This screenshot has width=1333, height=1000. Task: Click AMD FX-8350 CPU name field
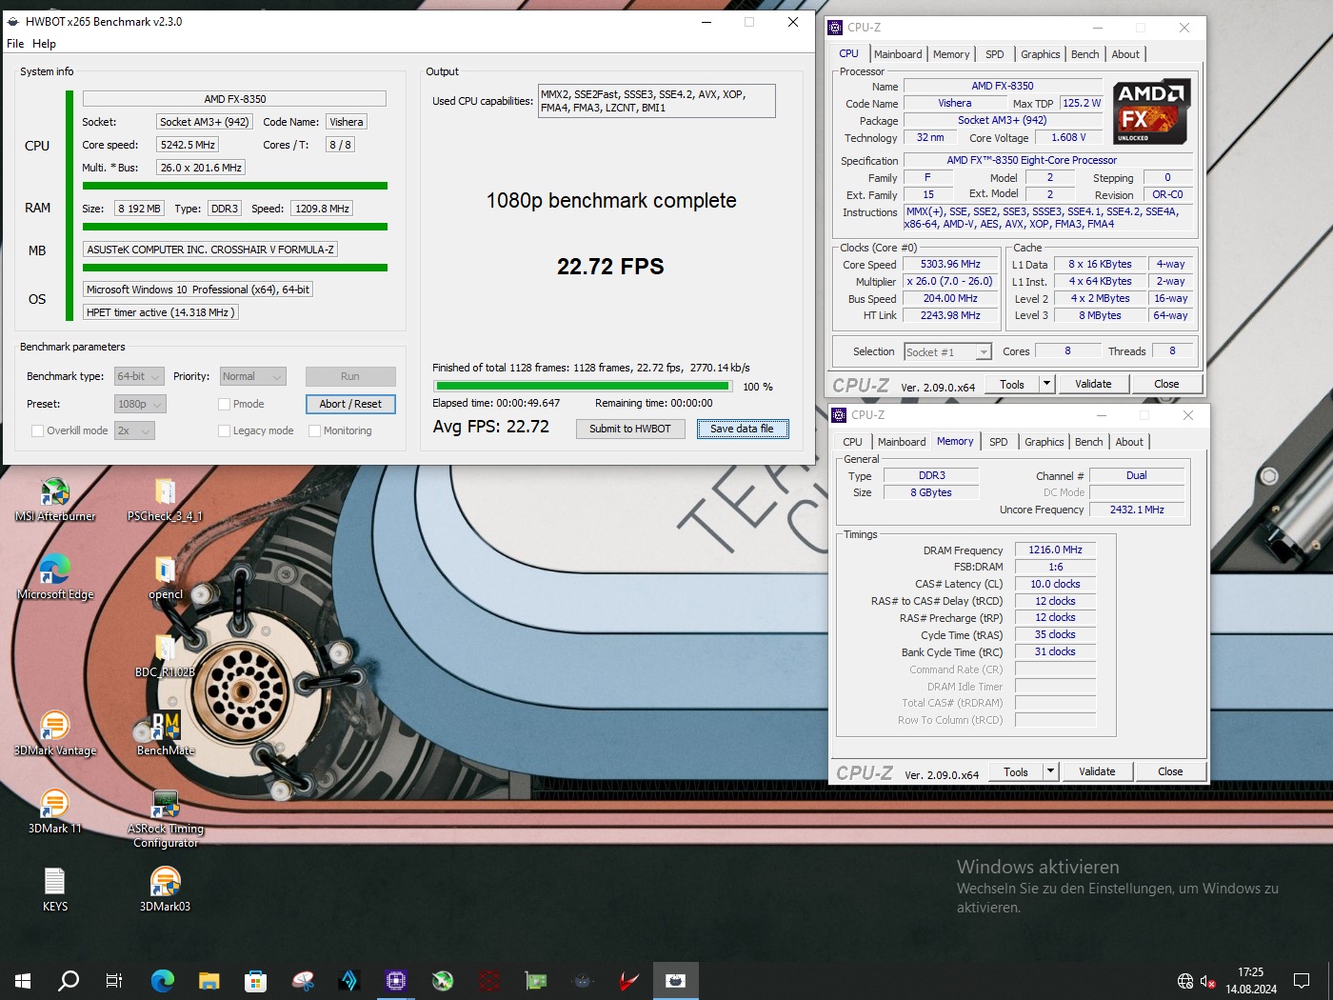click(234, 99)
